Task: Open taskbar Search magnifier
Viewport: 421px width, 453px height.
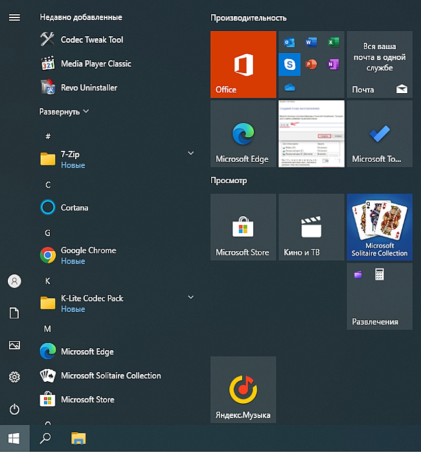Action: pos(45,439)
